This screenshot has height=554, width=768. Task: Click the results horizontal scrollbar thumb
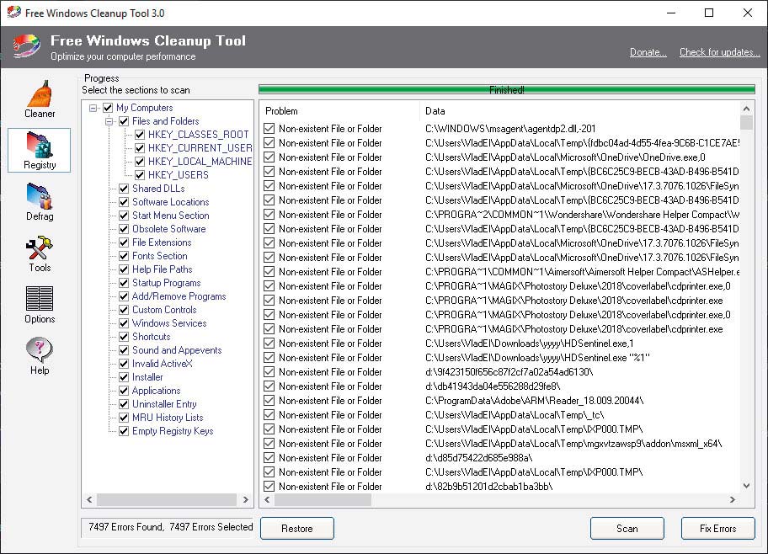(323, 499)
